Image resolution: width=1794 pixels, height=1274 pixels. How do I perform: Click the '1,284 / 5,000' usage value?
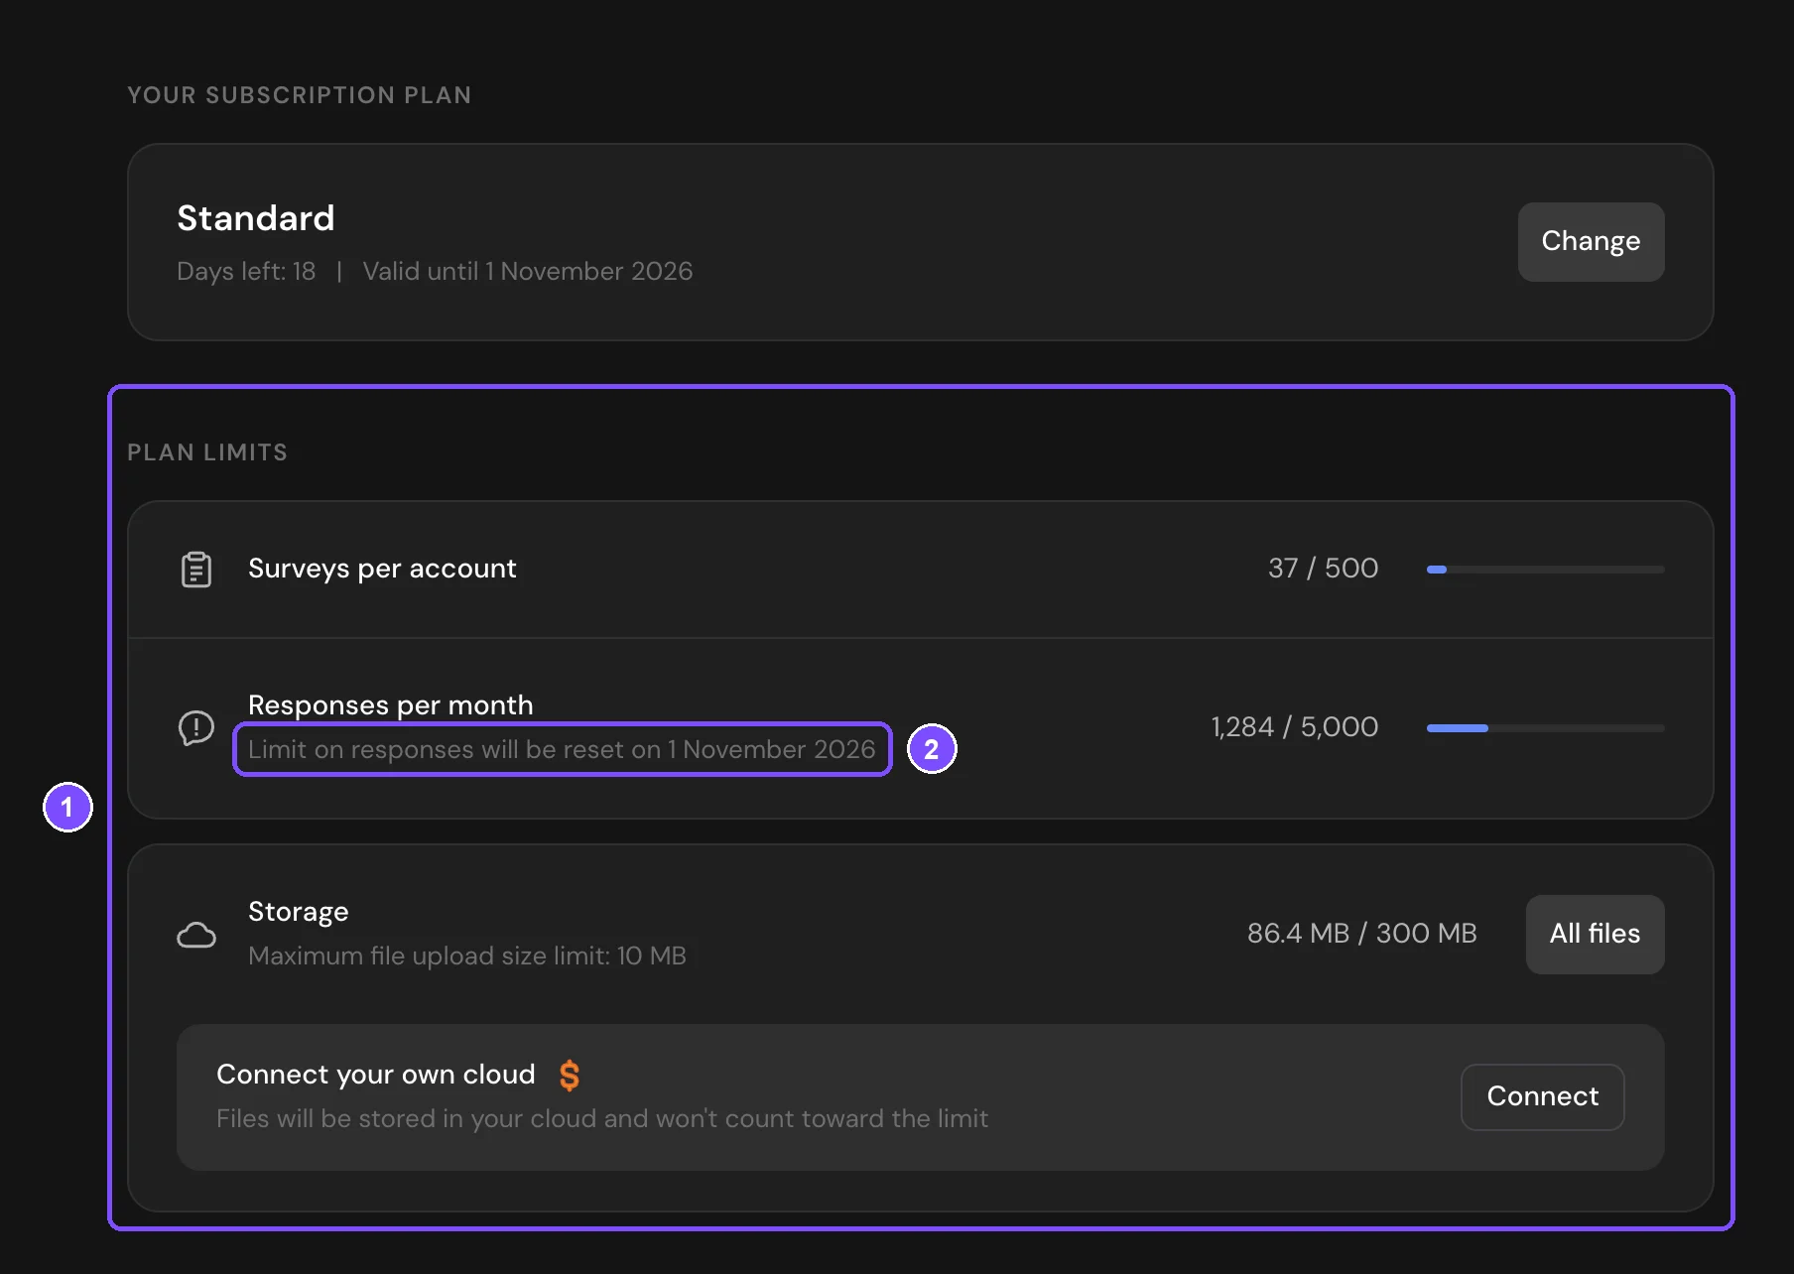coord(1294,726)
